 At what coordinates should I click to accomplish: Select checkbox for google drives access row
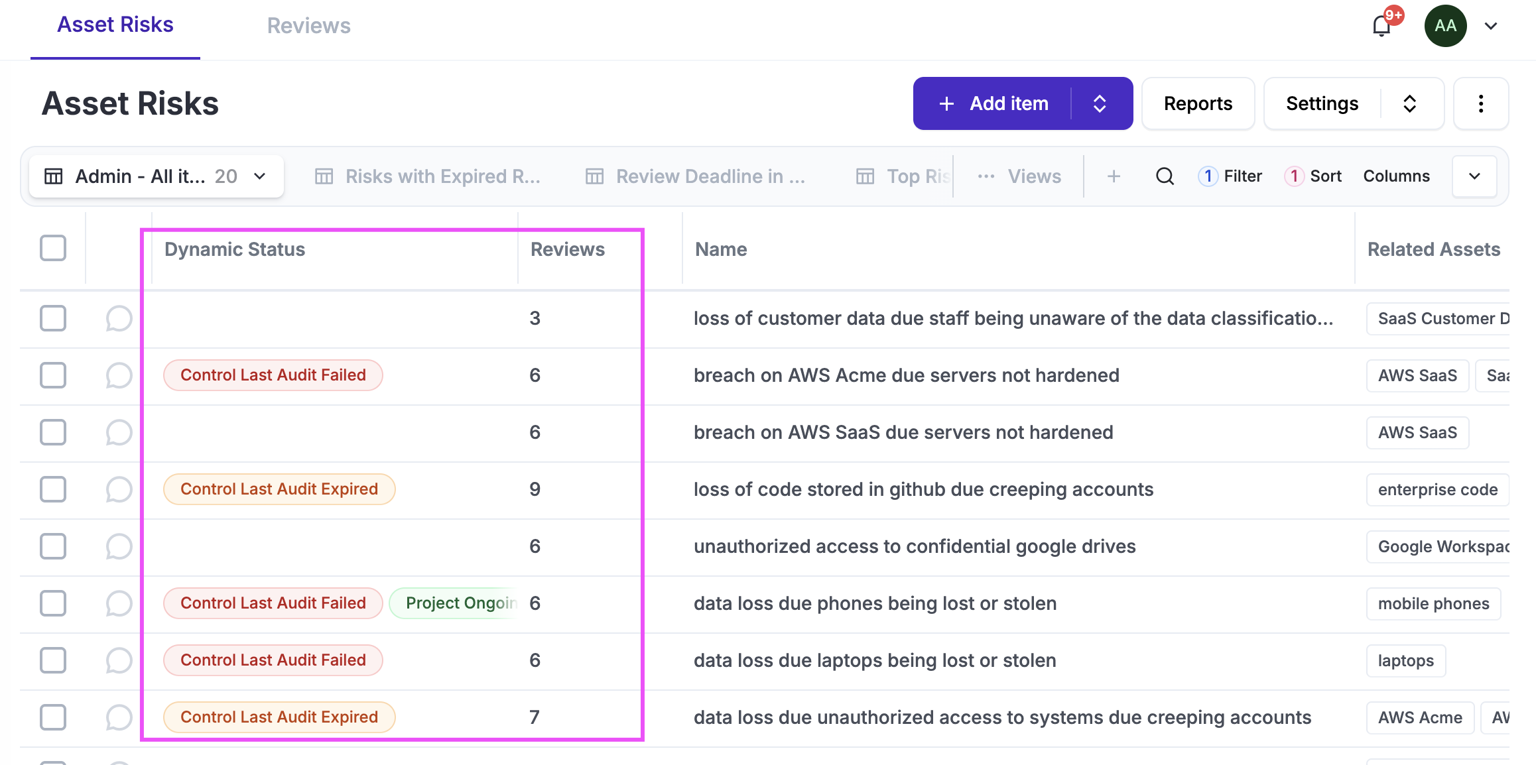pos(53,546)
